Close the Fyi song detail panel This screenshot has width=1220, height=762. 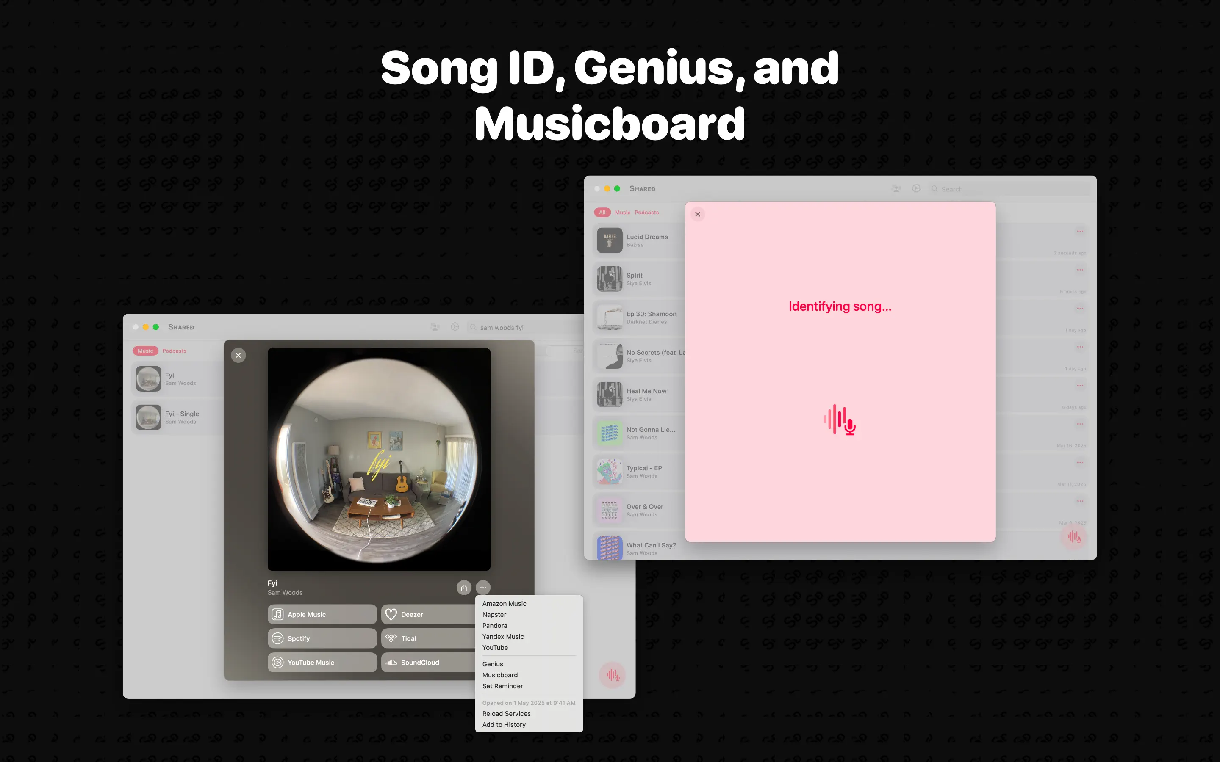pos(238,355)
